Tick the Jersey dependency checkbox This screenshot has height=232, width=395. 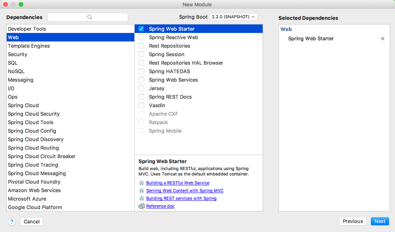[x=141, y=88]
